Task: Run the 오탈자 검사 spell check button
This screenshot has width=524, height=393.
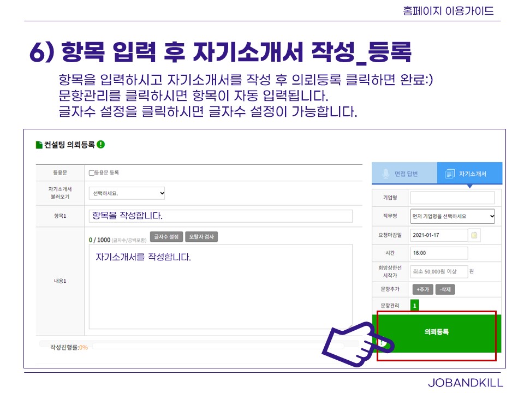Action: [201, 237]
